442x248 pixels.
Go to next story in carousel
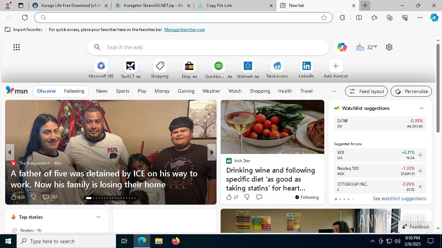pyautogui.click(x=212, y=152)
